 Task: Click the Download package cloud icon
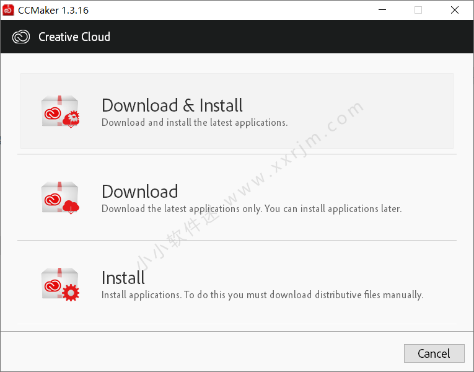[60, 198]
